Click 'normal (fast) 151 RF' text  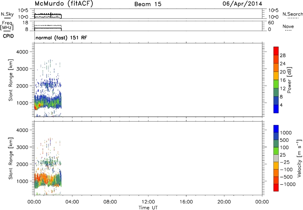click(61, 38)
